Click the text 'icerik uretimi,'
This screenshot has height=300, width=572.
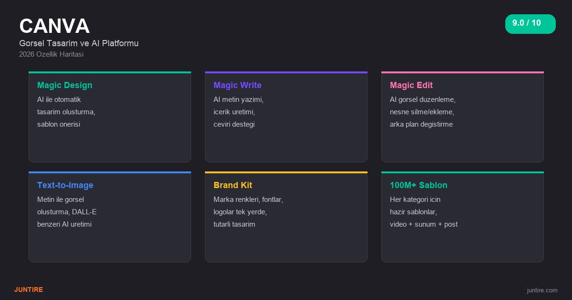point(234,112)
